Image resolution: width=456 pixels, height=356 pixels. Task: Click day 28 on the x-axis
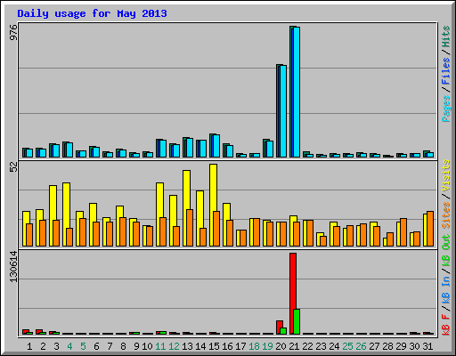click(x=387, y=346)
